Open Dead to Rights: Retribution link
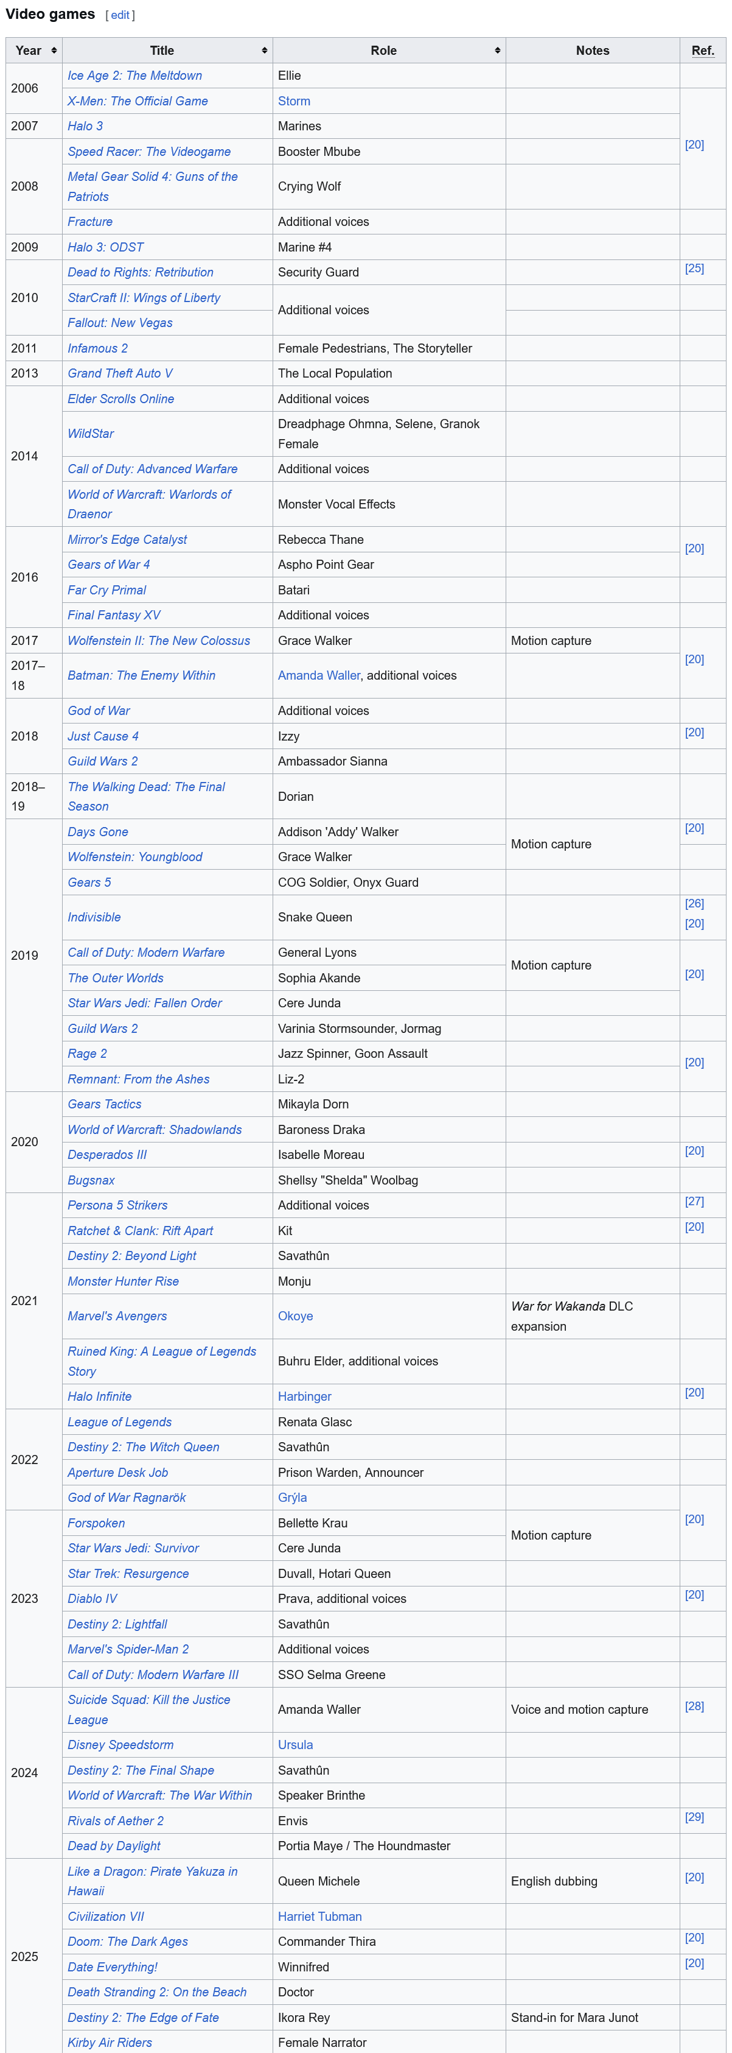 tap(140, 272)
